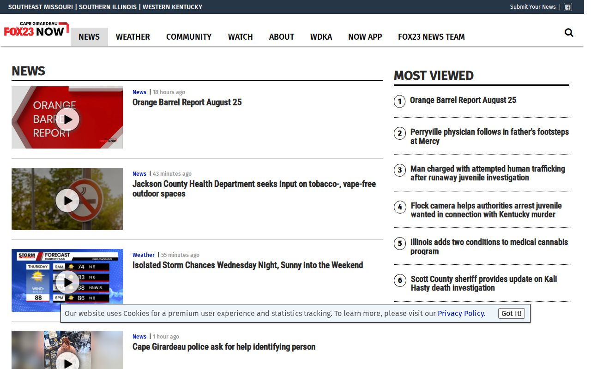The height and width of the screenshot is (369, 591).
Task: Open Illinois medical cannabis program article
Action: coord(489,247)
